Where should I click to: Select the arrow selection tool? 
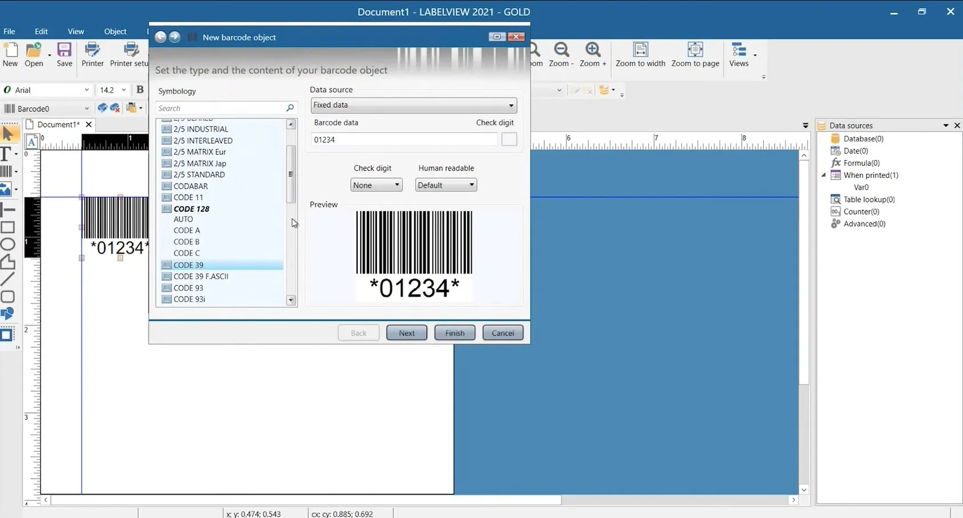coord(8,134)
